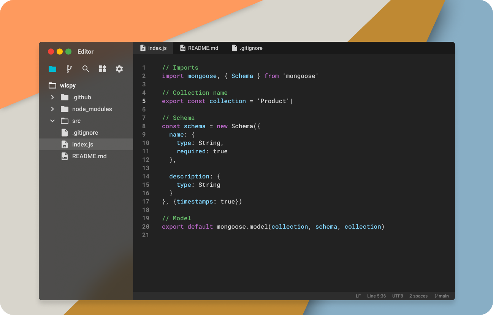Click the wispy root folder icon

(52, 86)
